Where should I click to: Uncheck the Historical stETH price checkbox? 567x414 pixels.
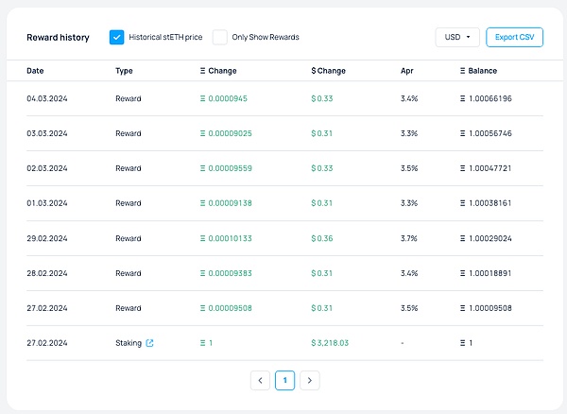click(116, 37)
